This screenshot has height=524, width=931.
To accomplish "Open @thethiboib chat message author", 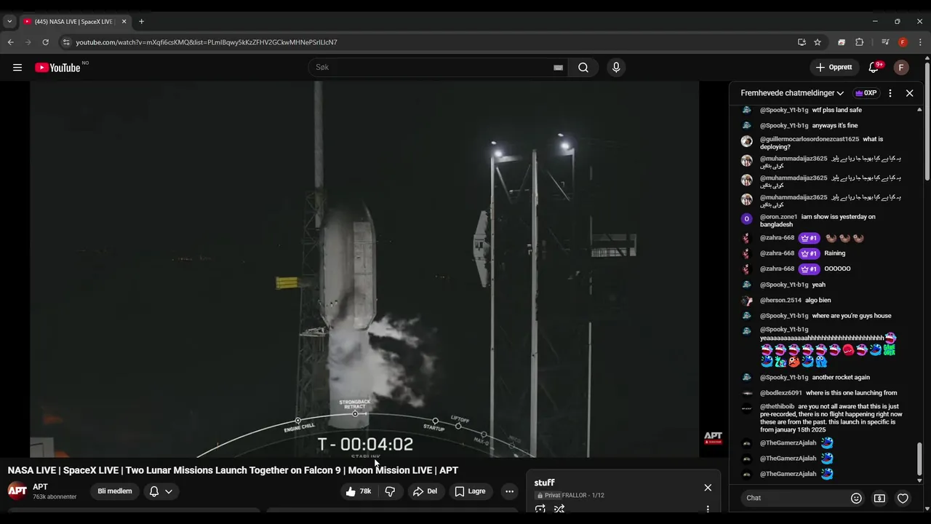I will [778, 407].
